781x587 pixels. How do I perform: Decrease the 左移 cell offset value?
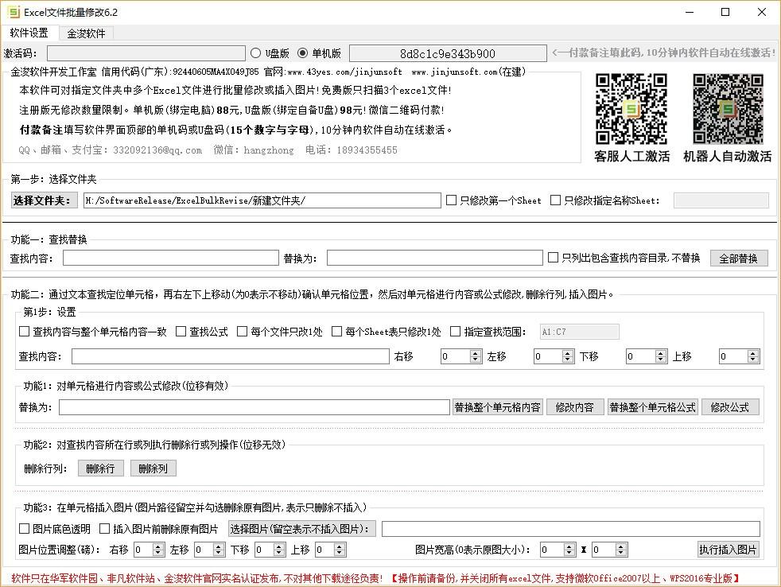[x=568, y=360]
